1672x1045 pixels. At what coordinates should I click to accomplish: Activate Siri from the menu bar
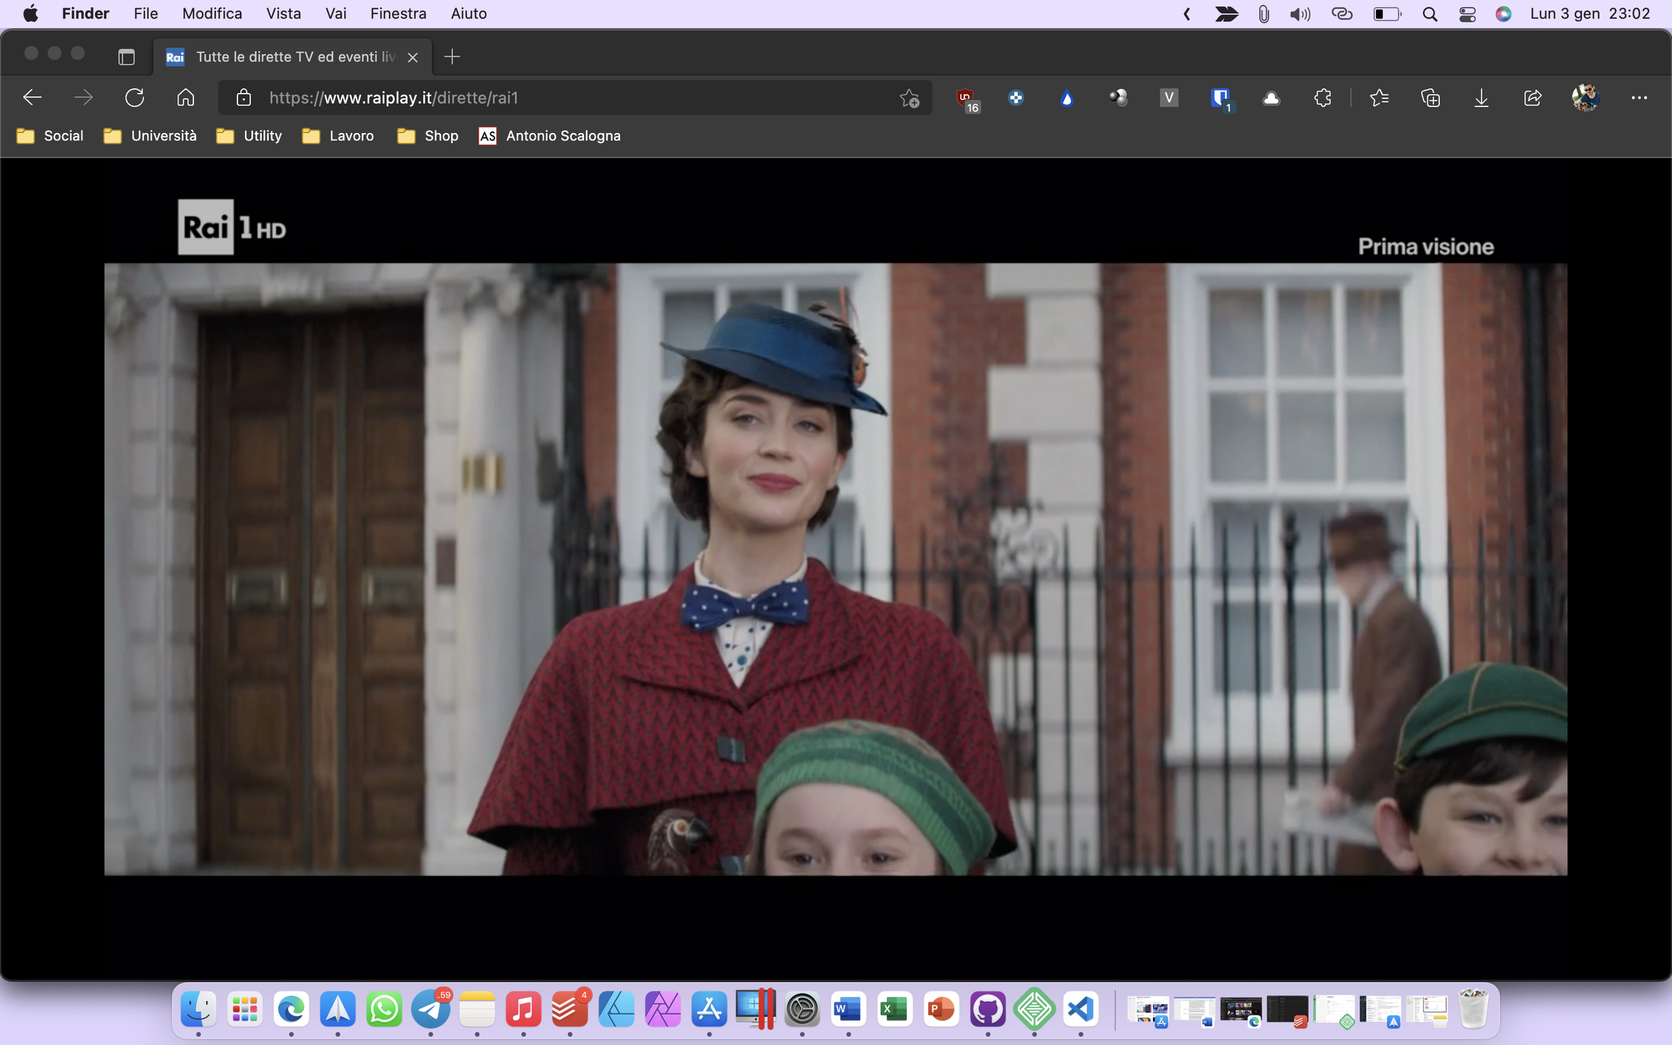point(1503,14)
